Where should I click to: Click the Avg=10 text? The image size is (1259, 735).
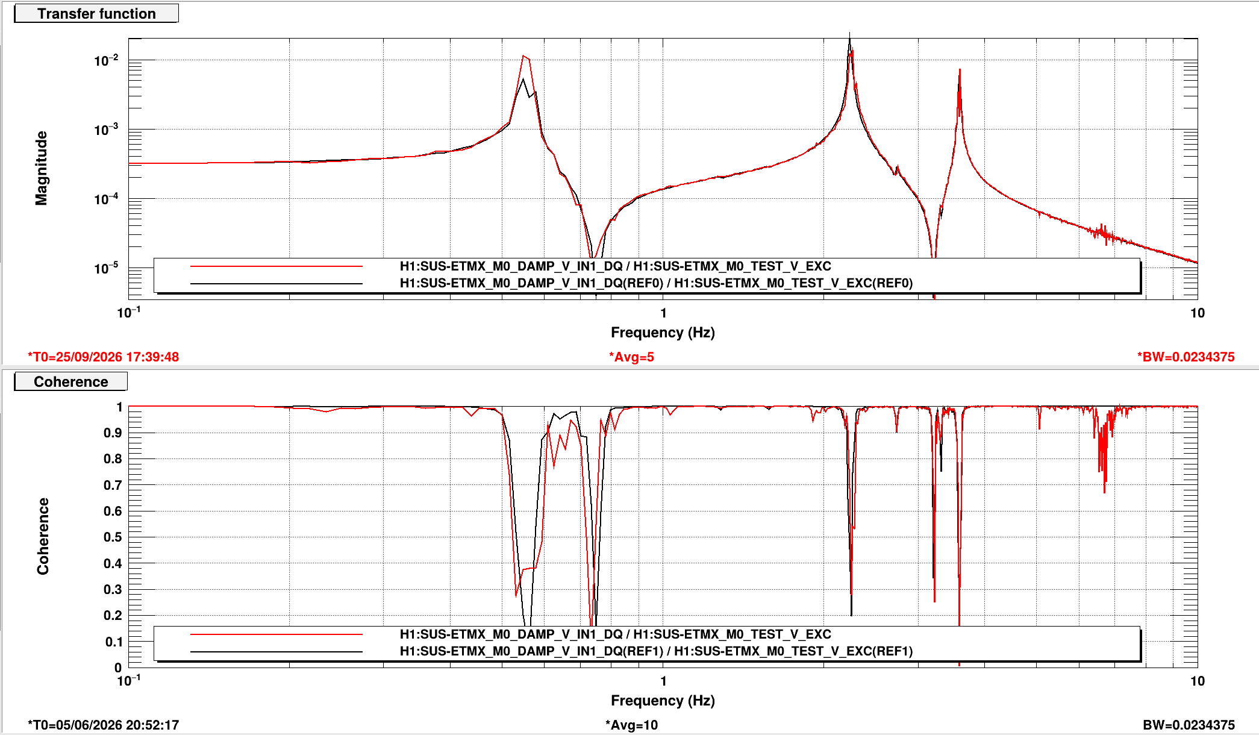pyautogui.click(x=631, y=725)
